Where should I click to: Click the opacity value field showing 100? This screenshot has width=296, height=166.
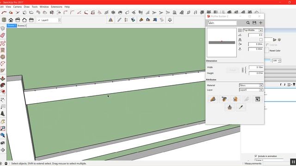(275, 60)
